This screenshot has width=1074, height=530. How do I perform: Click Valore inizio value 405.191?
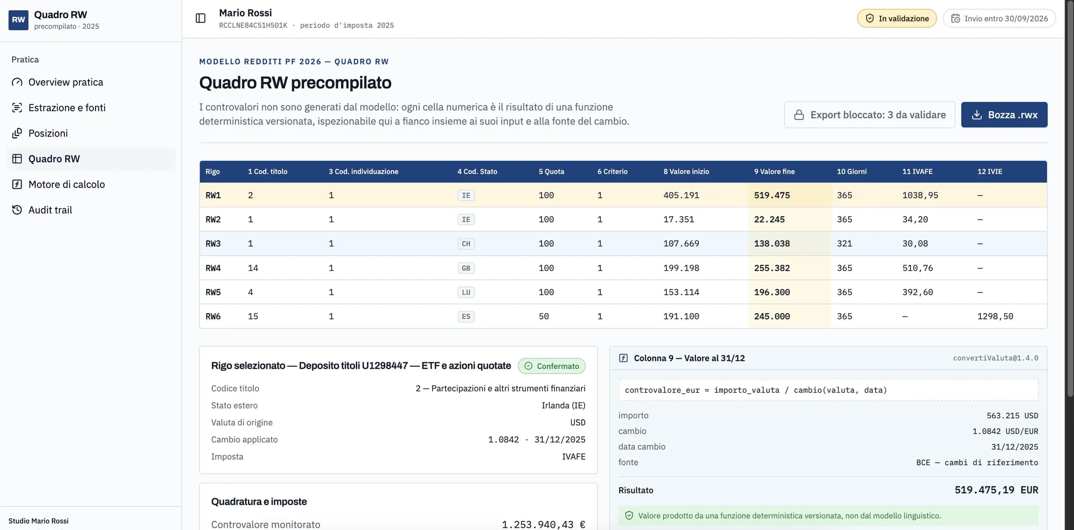tap(681, 195)
